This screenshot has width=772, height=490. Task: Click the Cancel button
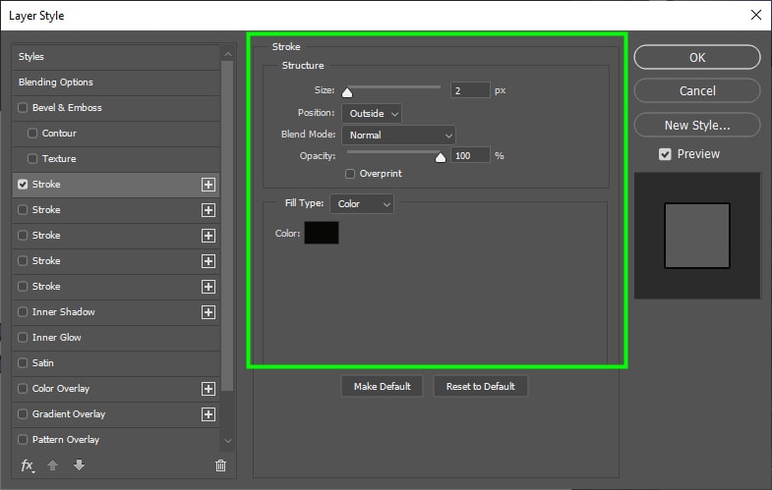pyautogui.click(x=697, y=91)
